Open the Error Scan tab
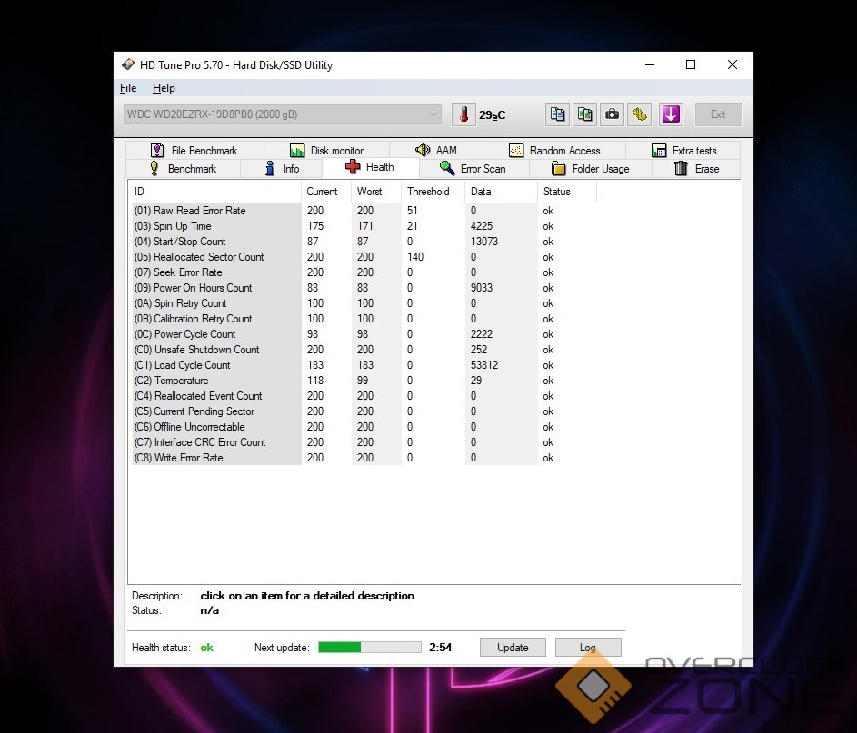857x733 pixels. (x=473, y=169)
